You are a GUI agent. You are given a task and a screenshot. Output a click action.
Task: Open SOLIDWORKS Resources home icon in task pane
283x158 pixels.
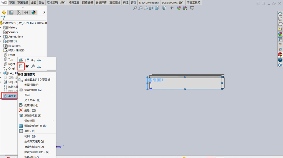tap(280, 14)
